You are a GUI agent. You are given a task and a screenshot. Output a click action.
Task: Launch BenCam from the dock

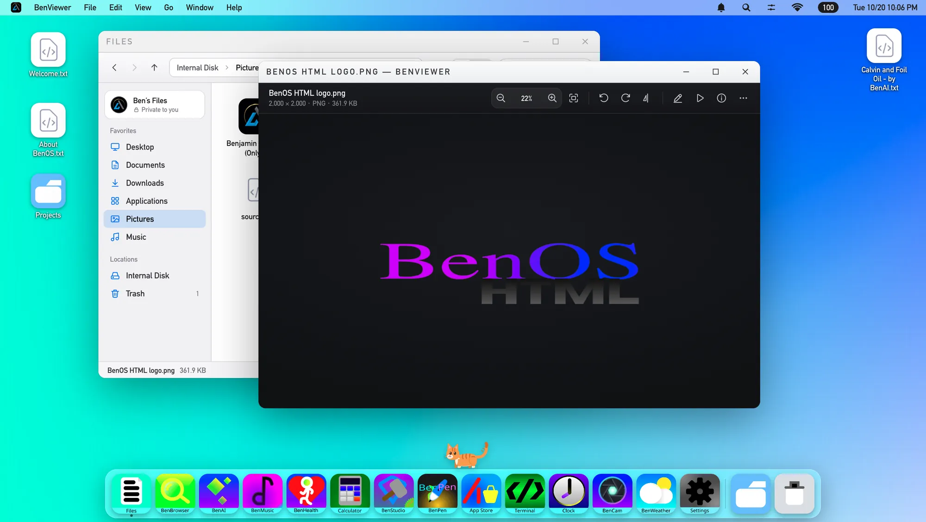point(612,493)
